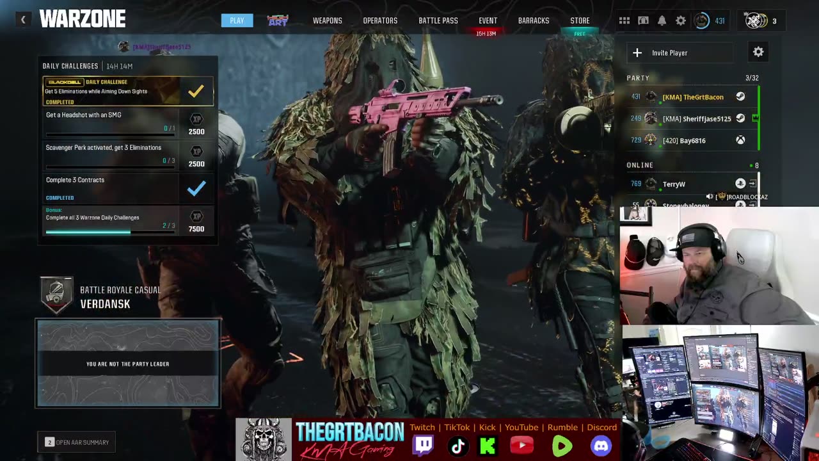This screenshot has width=819, height=461.
Task: Click TikTok logo in stream banner
Action: tap(457, 446)
